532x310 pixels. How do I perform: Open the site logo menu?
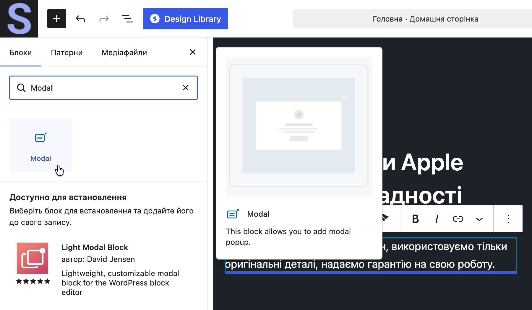pos(19,19)
